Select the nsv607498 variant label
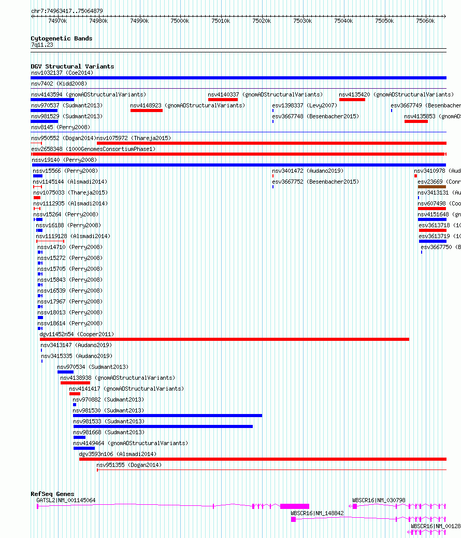 click(x=439, y=204)
